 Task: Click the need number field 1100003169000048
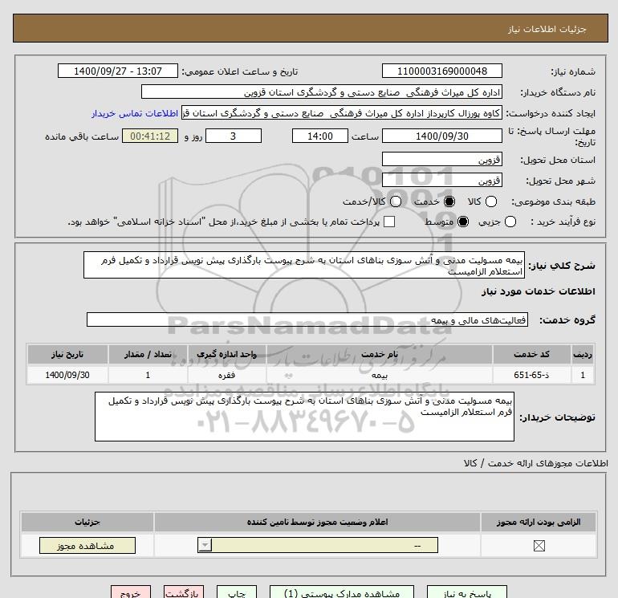click(441, 71)
